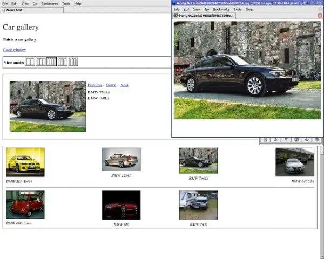Close the JPEG tab with the red X
This screenshot has height=259, width=324.
point(320,16)
